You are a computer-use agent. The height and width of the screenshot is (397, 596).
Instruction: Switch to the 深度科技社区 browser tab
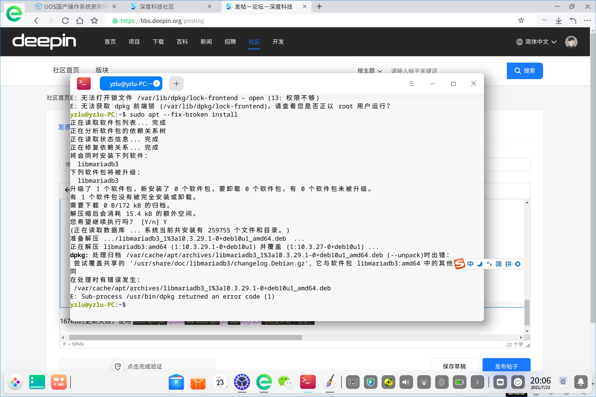(x=157, y=7)
